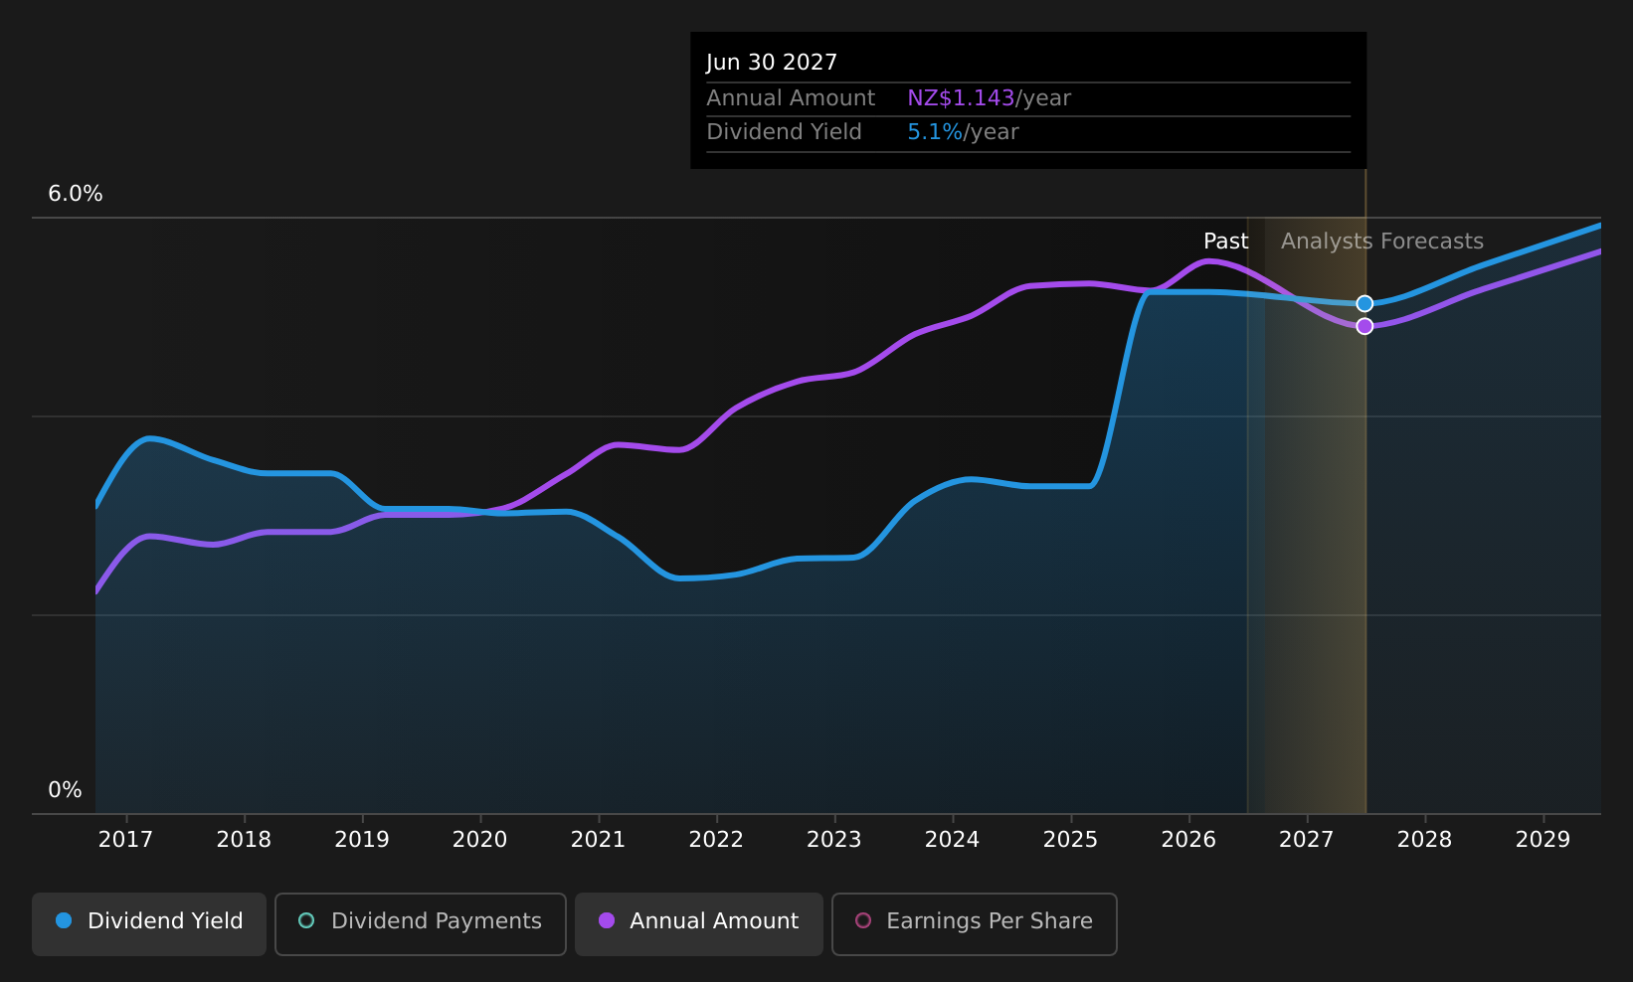Click the 2028 x-axis label
This screenshot has height=982, width=1633.
[x=1424, y=840]
